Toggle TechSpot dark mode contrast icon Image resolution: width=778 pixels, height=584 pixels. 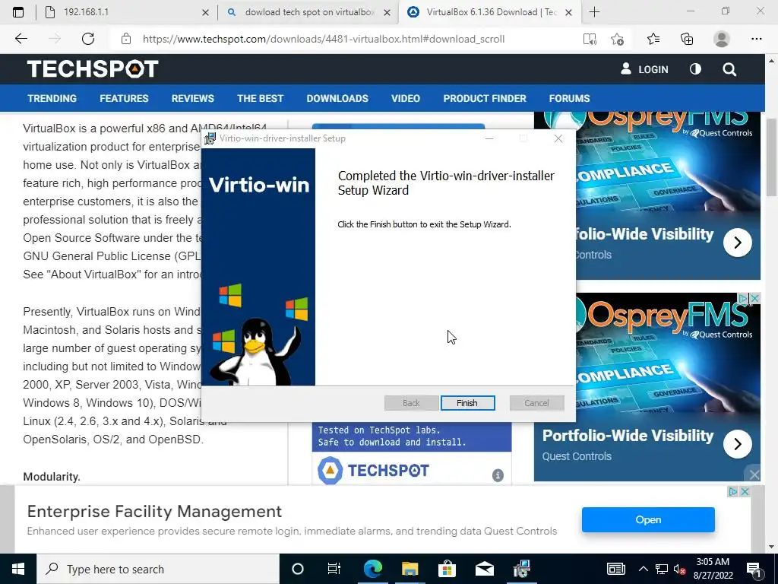(696, 69)
